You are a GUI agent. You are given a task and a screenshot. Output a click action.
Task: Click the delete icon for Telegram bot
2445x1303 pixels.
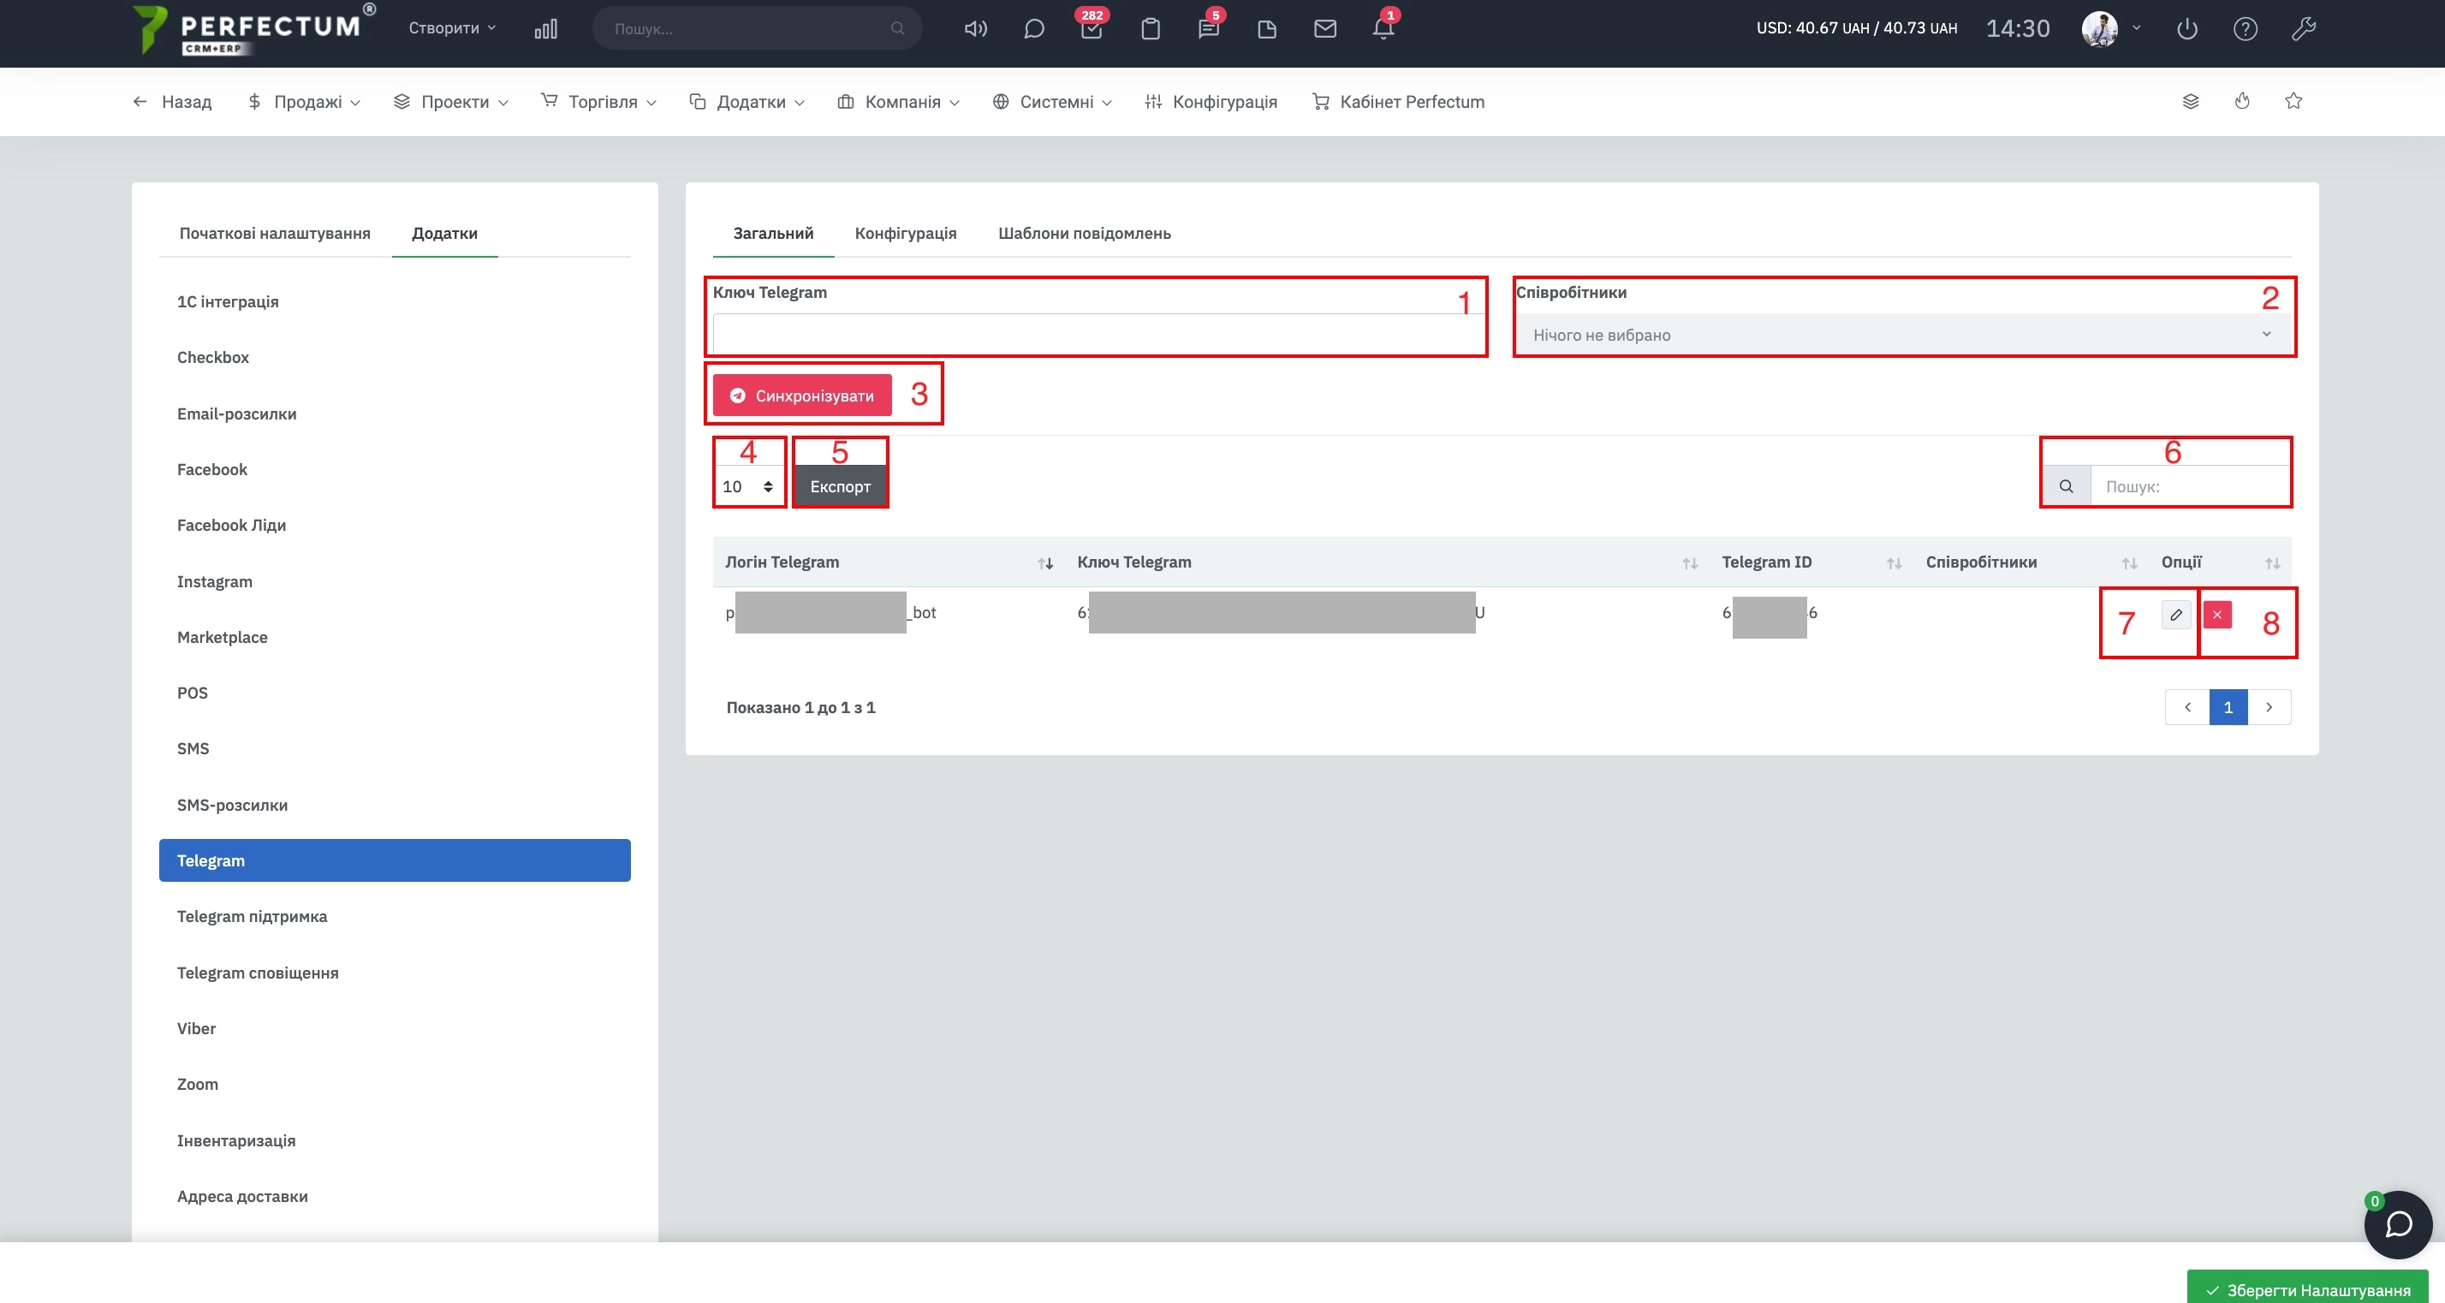pyautogui.click(x=2217, y=615)
